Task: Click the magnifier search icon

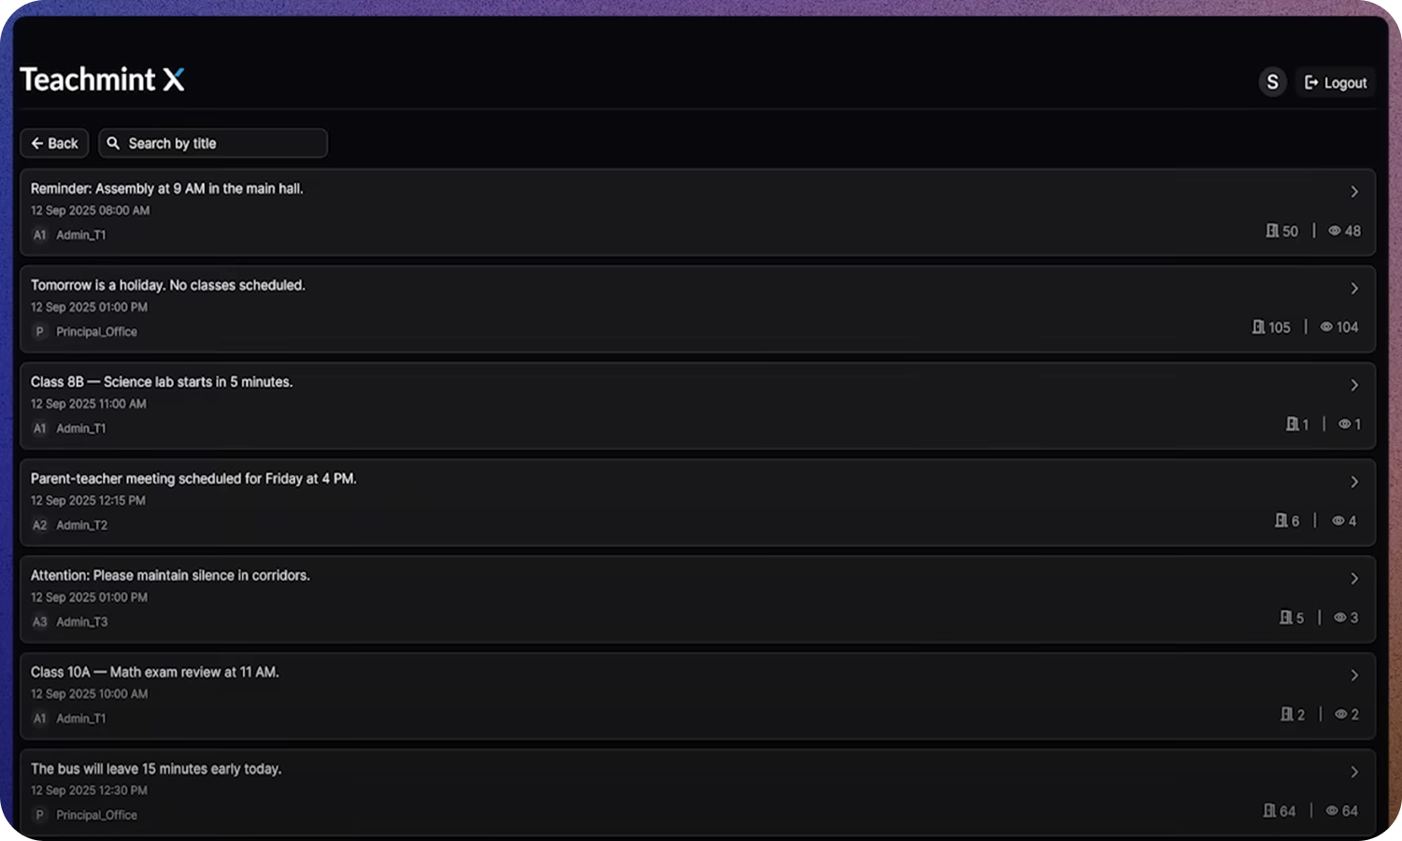Action: (x=113, y=143)
